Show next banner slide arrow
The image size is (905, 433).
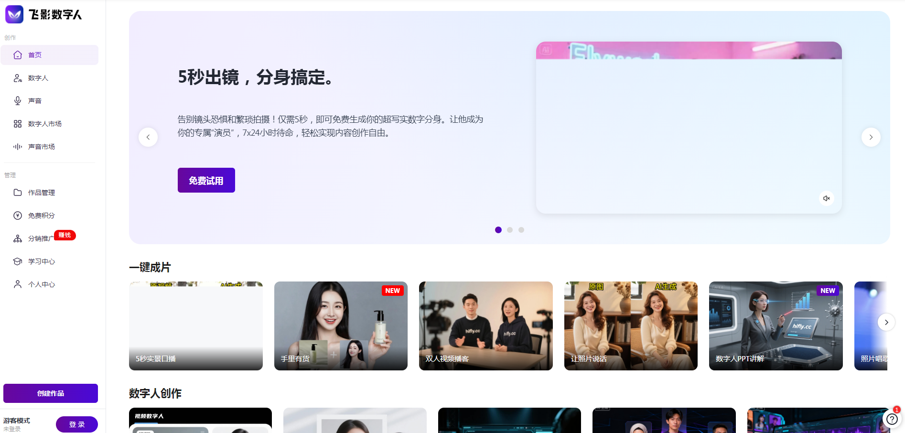pyautogui.click(x=871, y=137)
